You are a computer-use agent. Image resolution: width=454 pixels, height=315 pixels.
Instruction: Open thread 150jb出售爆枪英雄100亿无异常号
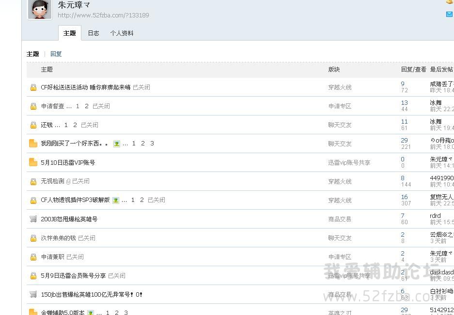tap(92, 295)
